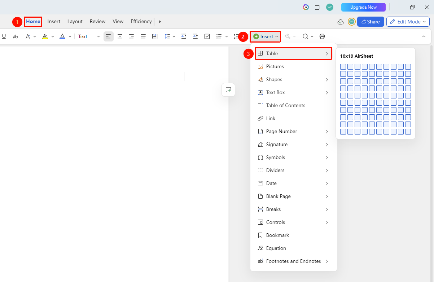The image size is (434, 282).
Task: Click the Upgrade Now button
Action: (363, 7)
